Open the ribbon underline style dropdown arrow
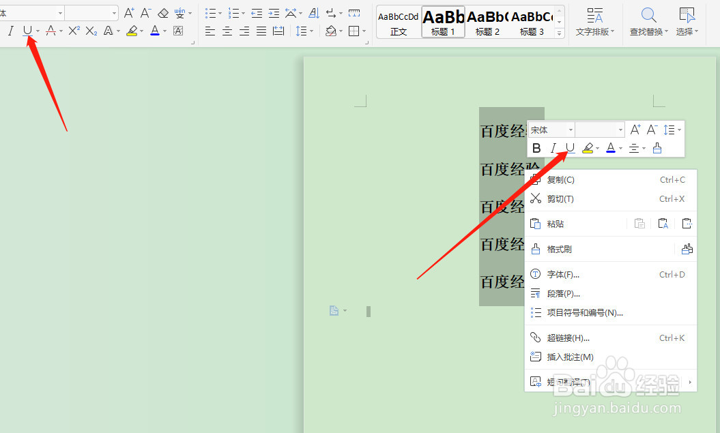 [38, 31]
